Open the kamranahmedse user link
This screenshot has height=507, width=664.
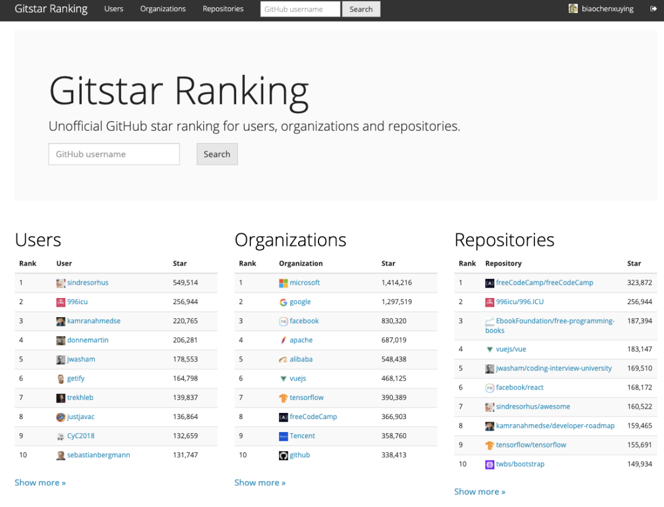click(x=93, y=321)
